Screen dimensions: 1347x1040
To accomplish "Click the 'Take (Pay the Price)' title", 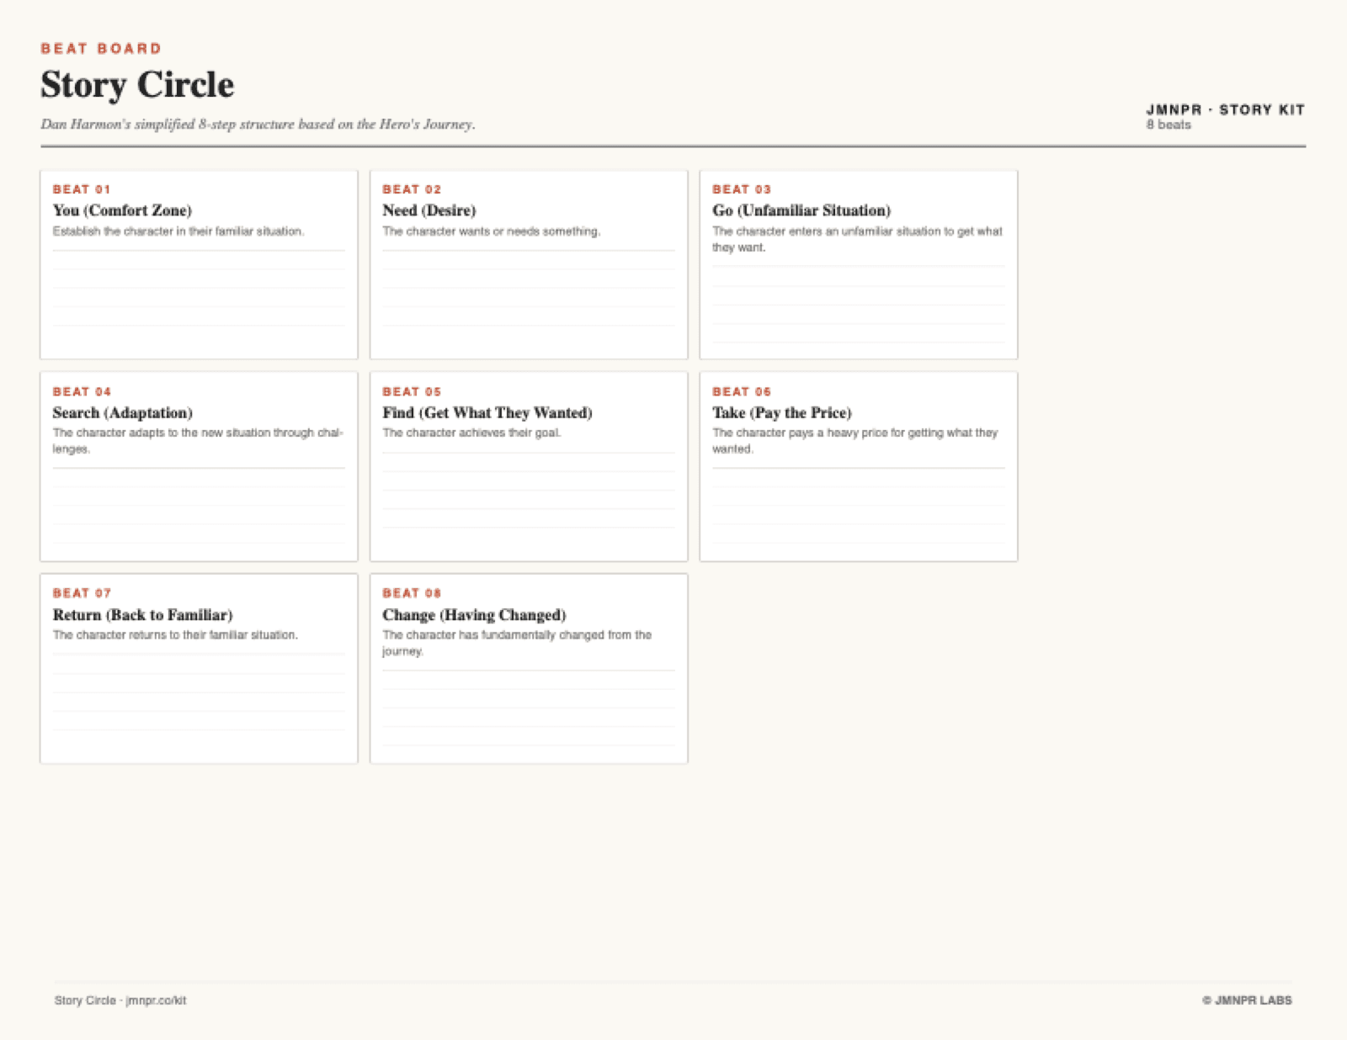I will tap(782, 412).
